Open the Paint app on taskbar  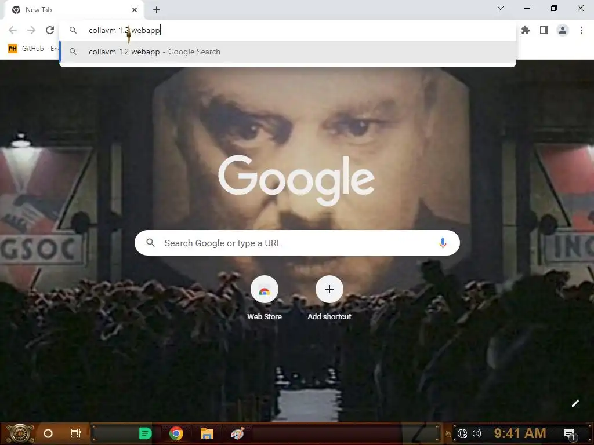click(x=237, y=433)
